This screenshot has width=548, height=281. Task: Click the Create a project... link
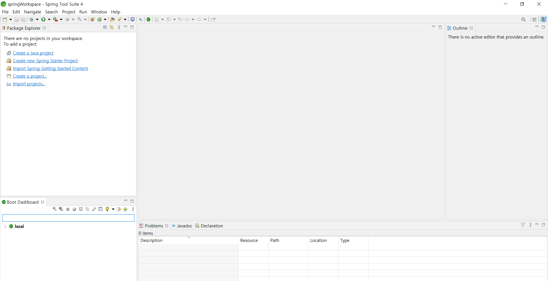[30, 76]
